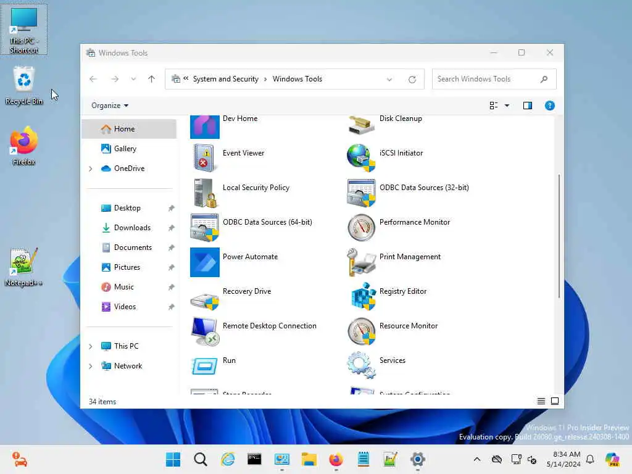Open the Registry Editor cube icon
This screenshot has height=474, width=632.
(x=363, y=296)
